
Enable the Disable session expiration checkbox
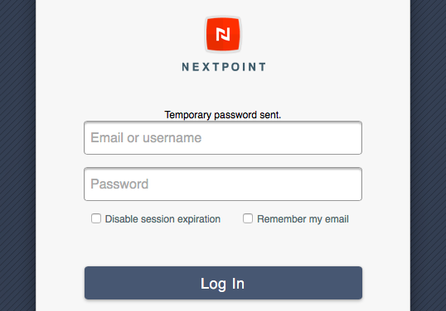pyautogui.click(x=96, y=218)
